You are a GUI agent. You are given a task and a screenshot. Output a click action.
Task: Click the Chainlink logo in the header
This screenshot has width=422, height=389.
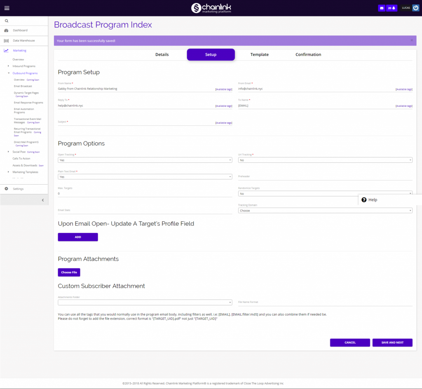[x=211, y=7]
